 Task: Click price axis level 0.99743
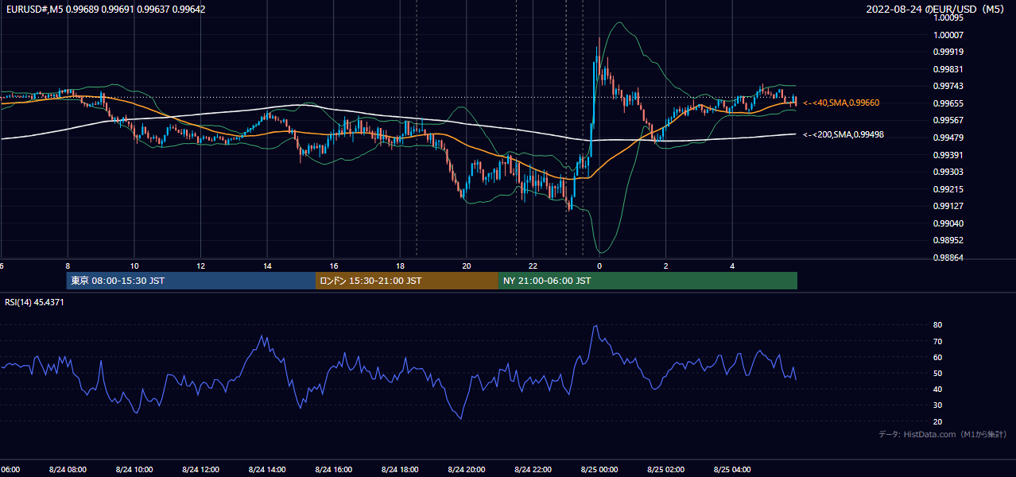point(949,86)
